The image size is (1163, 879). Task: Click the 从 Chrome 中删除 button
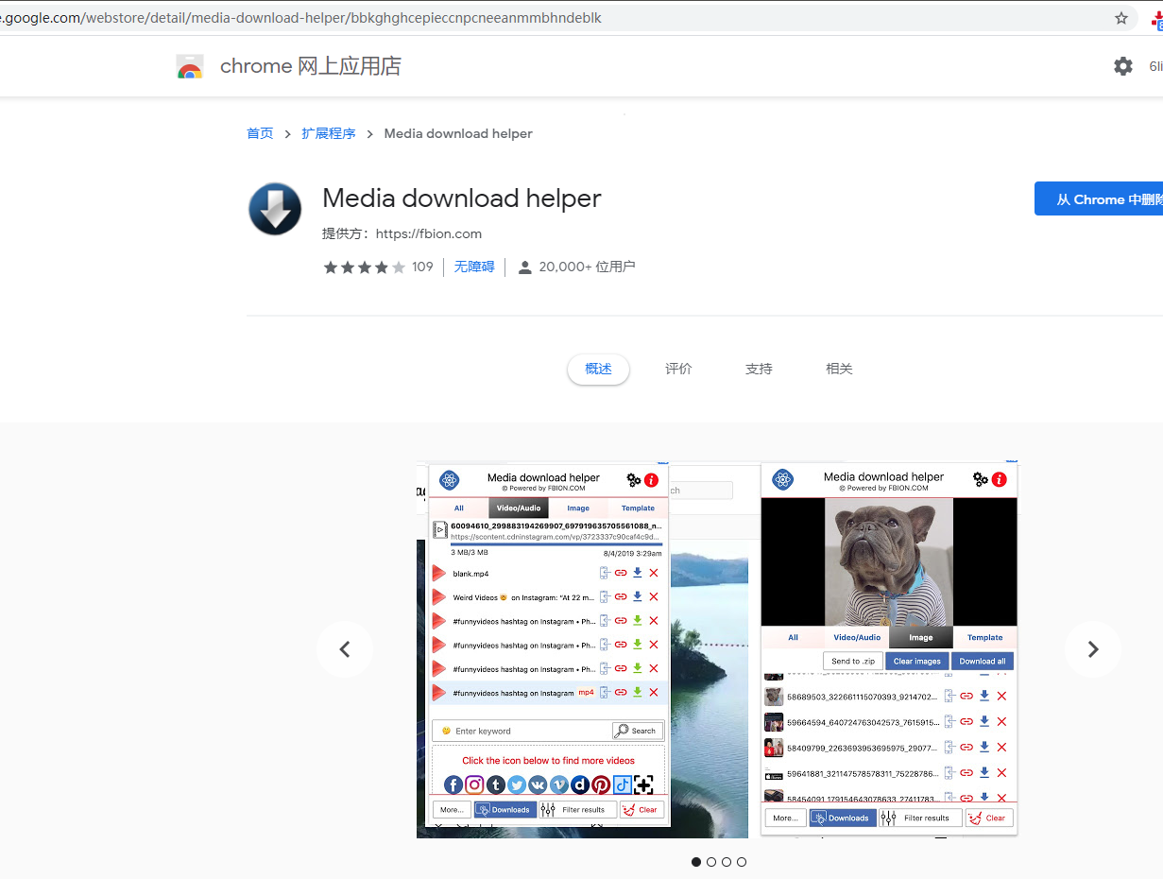1099,199
